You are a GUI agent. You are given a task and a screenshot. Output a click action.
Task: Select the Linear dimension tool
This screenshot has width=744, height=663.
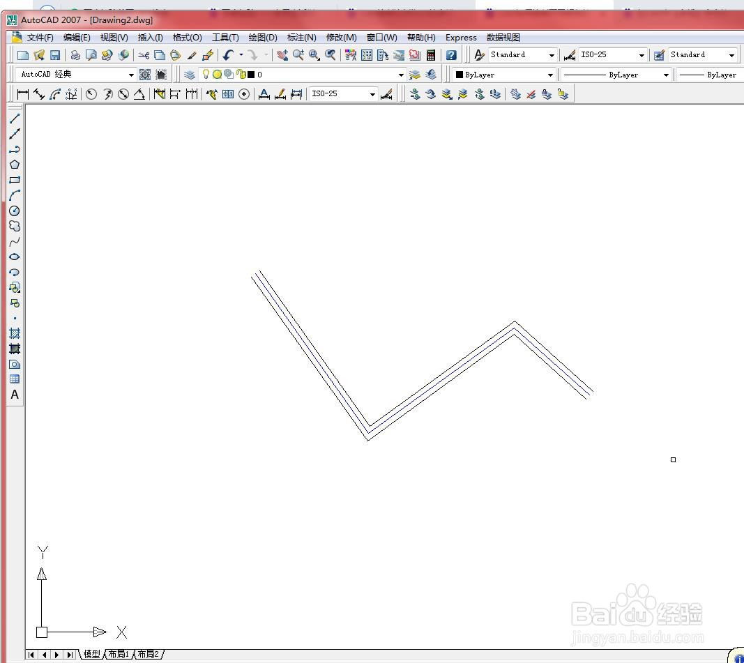[22, 94]
